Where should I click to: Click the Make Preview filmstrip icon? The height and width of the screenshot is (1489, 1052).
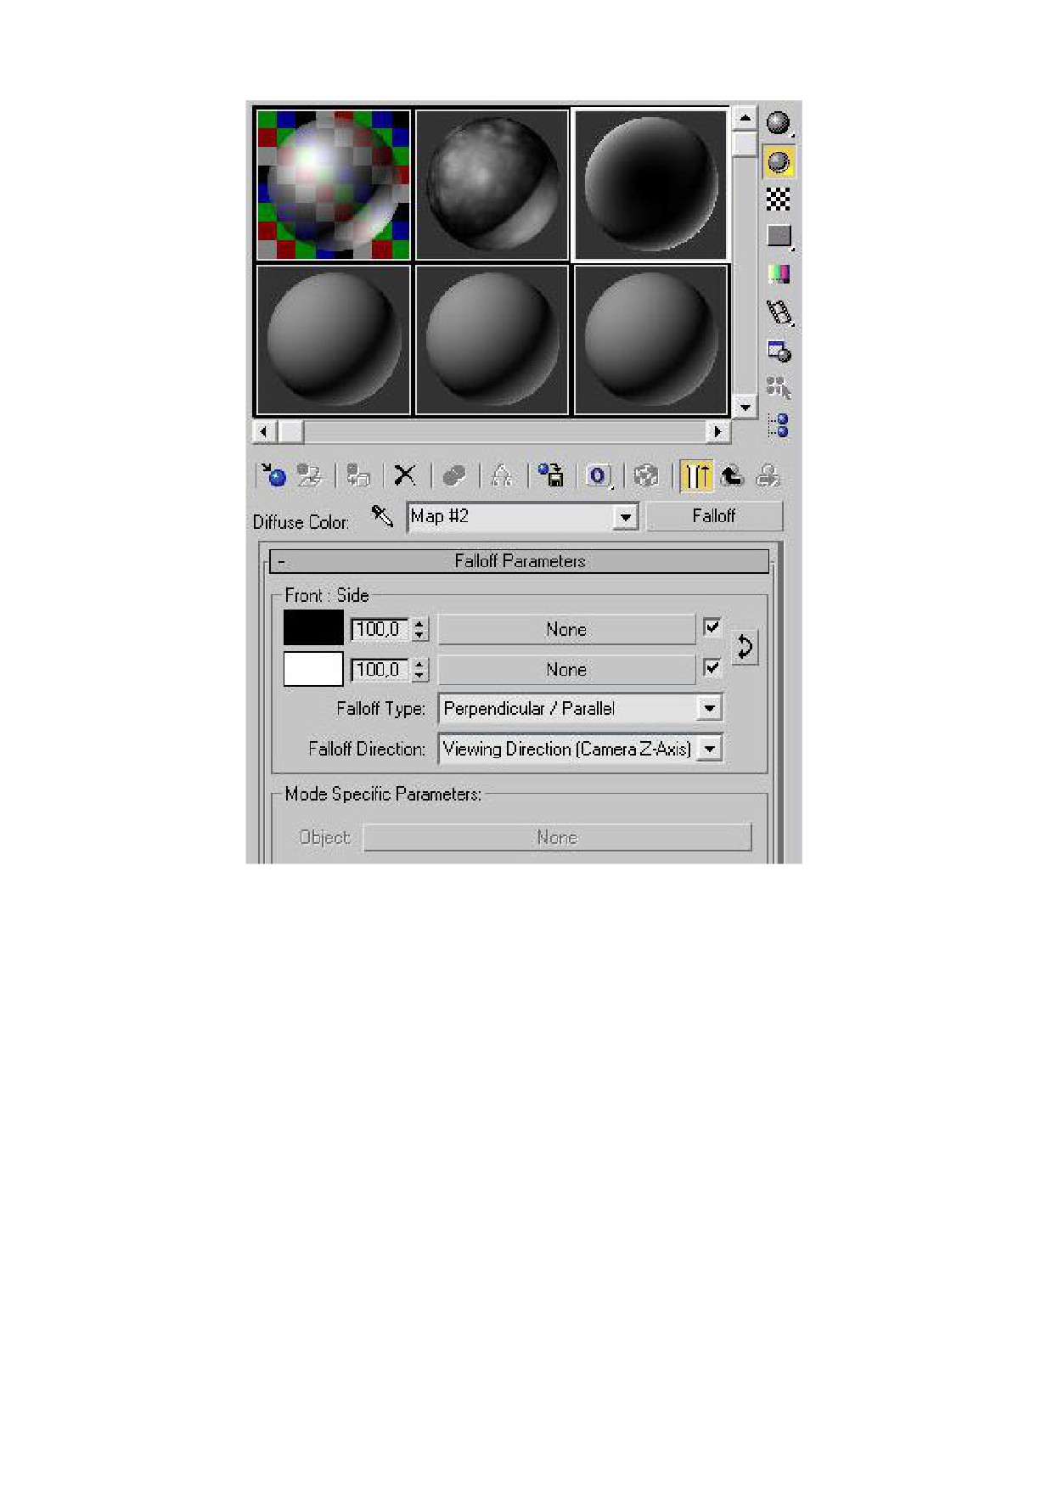coord(778,312)
